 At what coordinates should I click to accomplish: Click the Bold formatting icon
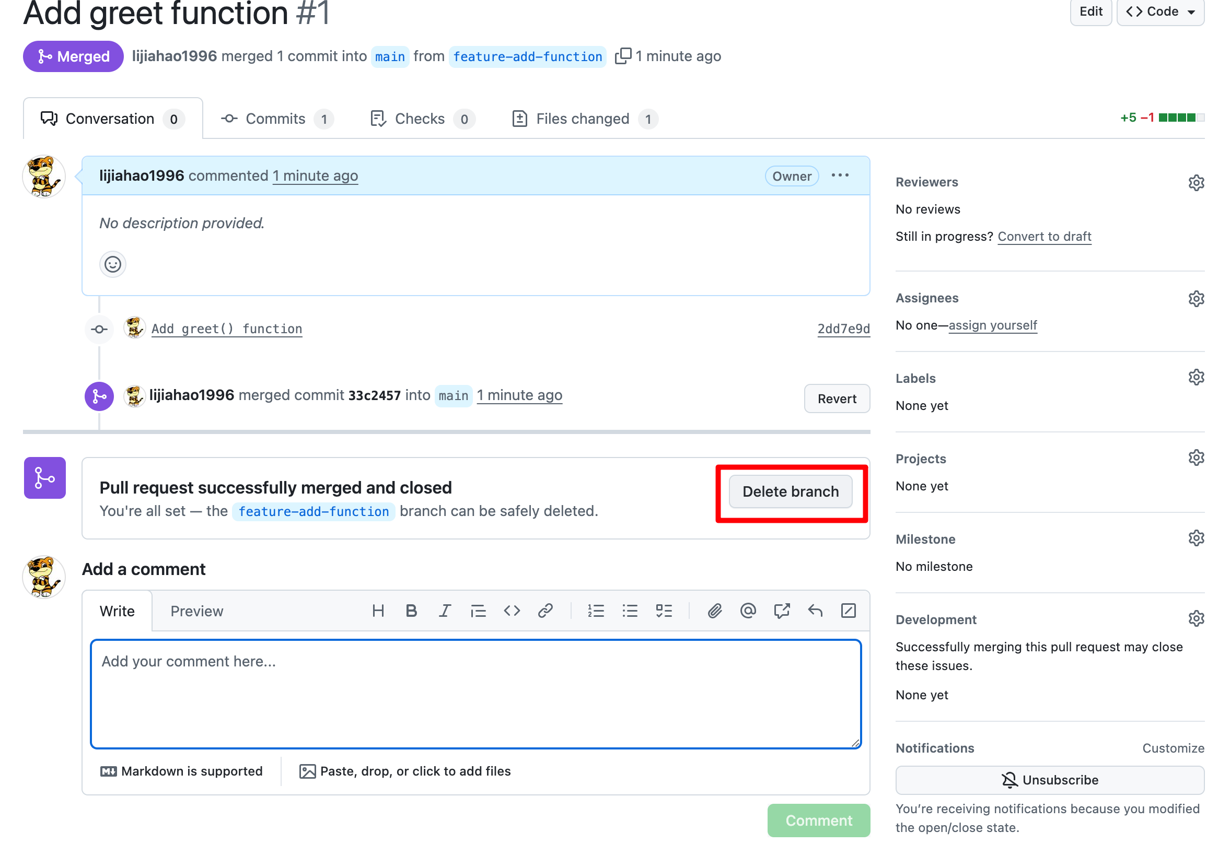411,611
